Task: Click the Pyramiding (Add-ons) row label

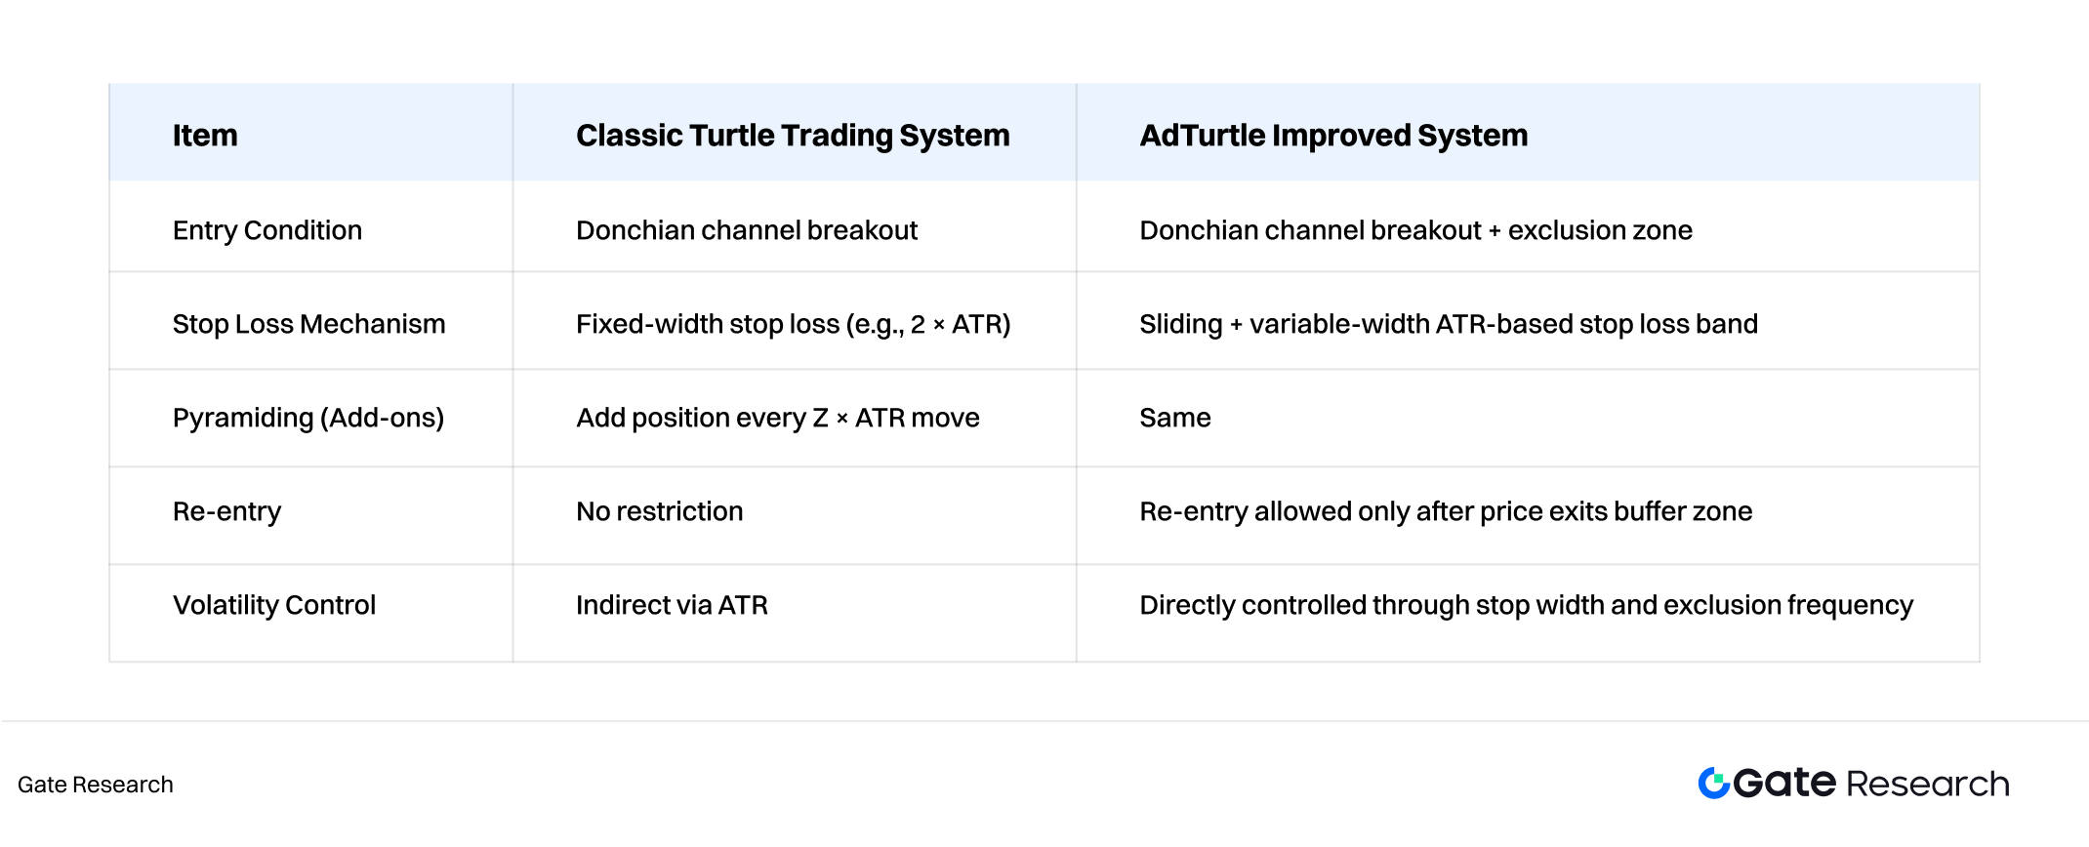Action: [x=308, y=418]
